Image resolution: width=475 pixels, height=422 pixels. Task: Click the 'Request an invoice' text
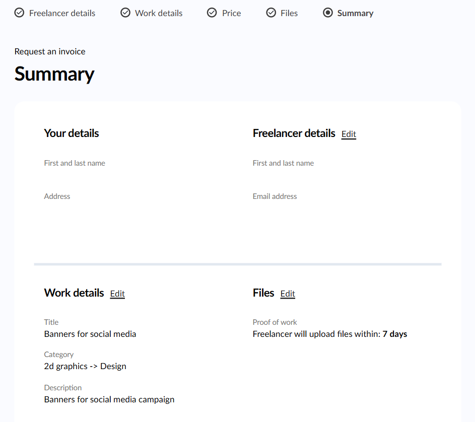tap(50, 51)
